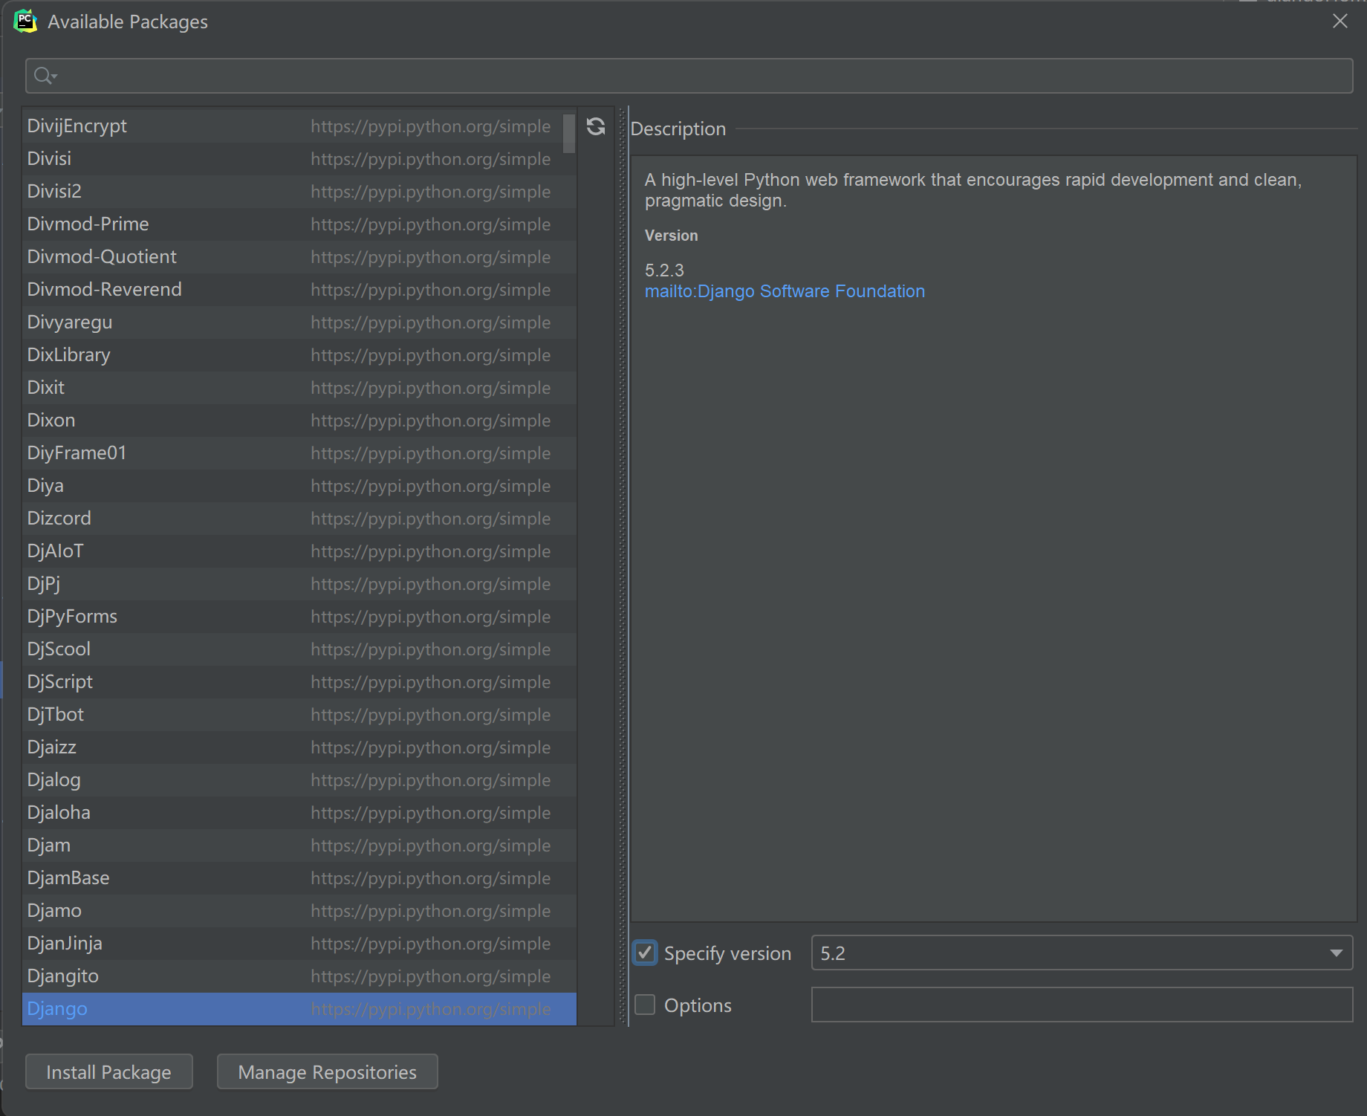Select the DjScool package
This screenshot has height=1116, width=1367.
[299, 649]
